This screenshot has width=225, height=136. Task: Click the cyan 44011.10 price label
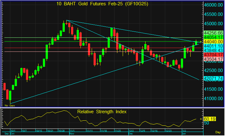[213, 46]
